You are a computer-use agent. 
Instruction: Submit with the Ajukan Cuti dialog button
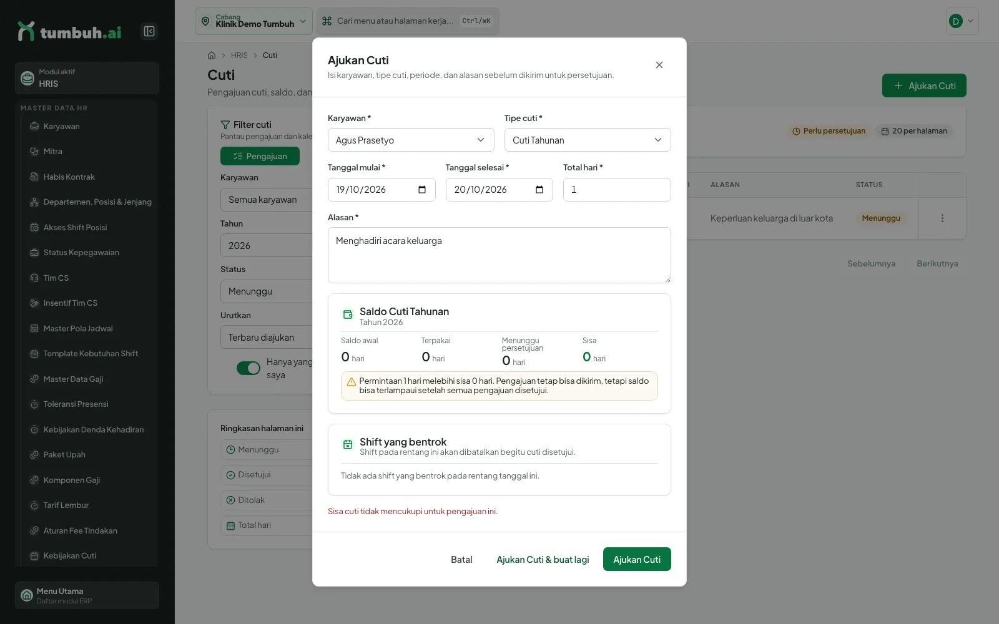point(637,559)
